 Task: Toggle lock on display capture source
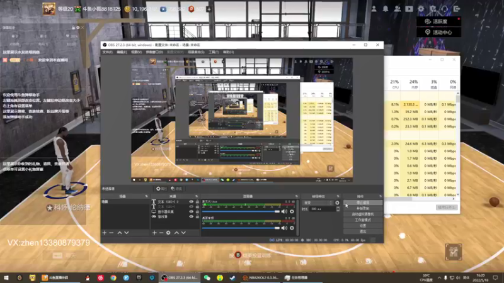[x=197, y=212]
